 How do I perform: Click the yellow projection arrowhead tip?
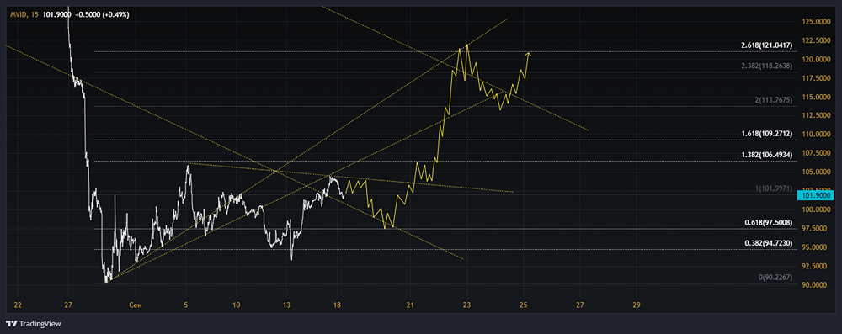coord(529,53)
